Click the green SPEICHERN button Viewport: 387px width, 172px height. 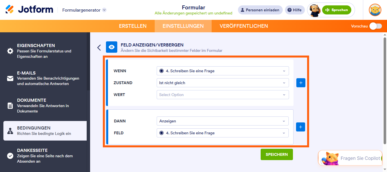277,154
